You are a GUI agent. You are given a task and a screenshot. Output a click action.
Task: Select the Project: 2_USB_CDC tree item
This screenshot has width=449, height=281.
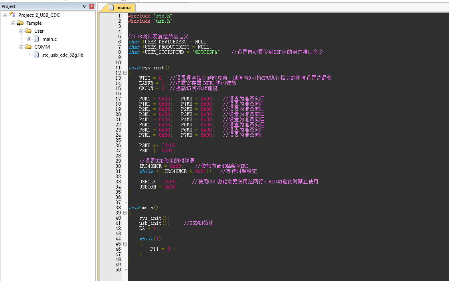click(39, 15)
